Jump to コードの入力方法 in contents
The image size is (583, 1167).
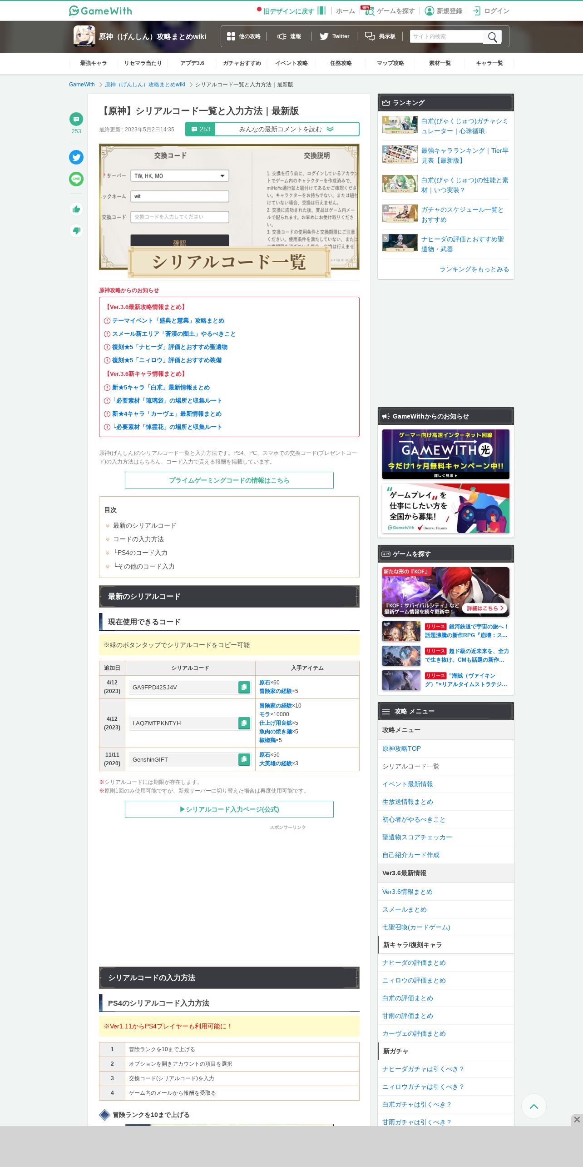[x=138, y=539]
